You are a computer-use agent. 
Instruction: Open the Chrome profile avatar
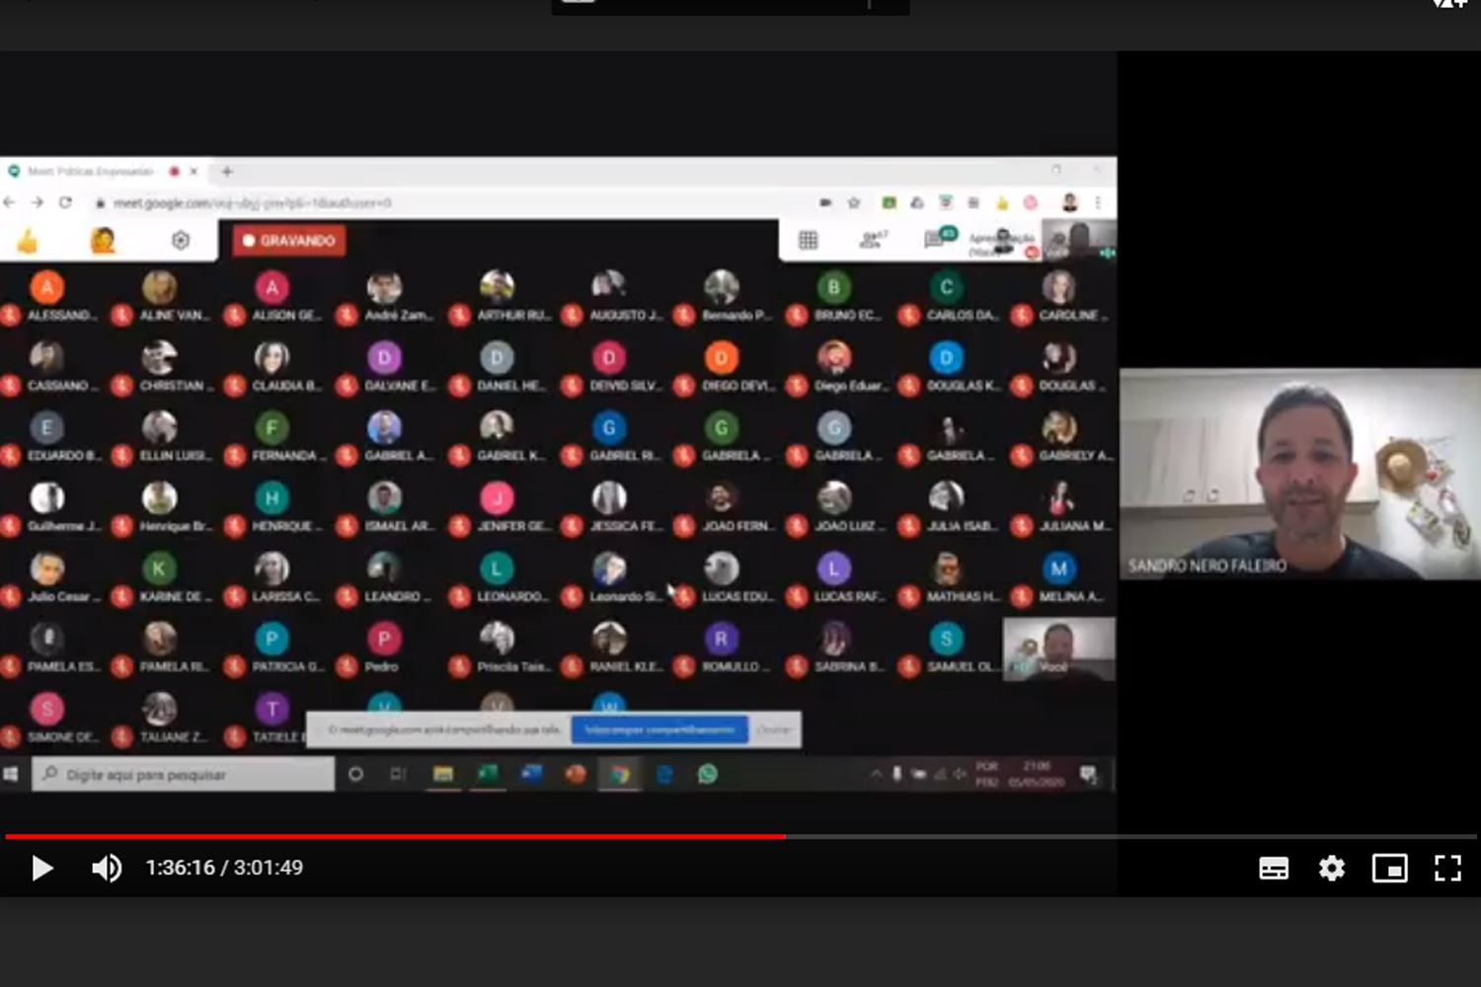(x=1069, y=202)
